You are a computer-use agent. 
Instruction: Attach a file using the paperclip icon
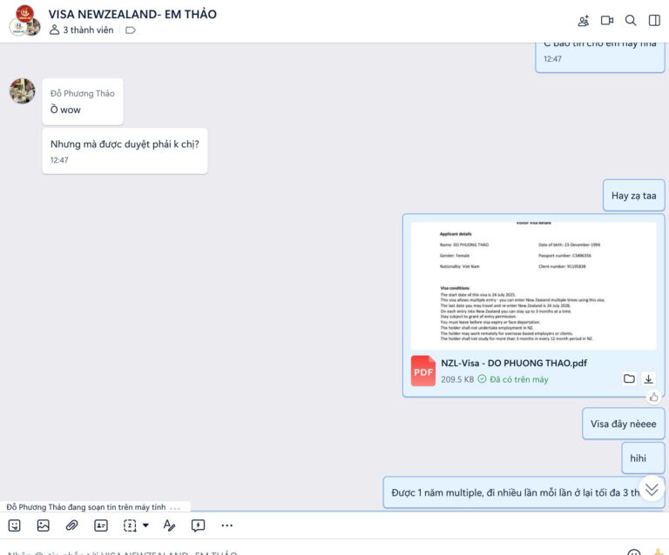click(71, 525)
